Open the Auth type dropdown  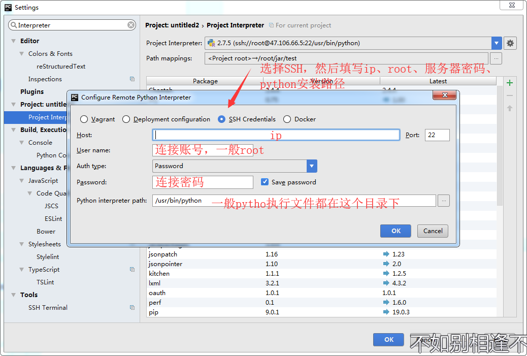(312, 166)
